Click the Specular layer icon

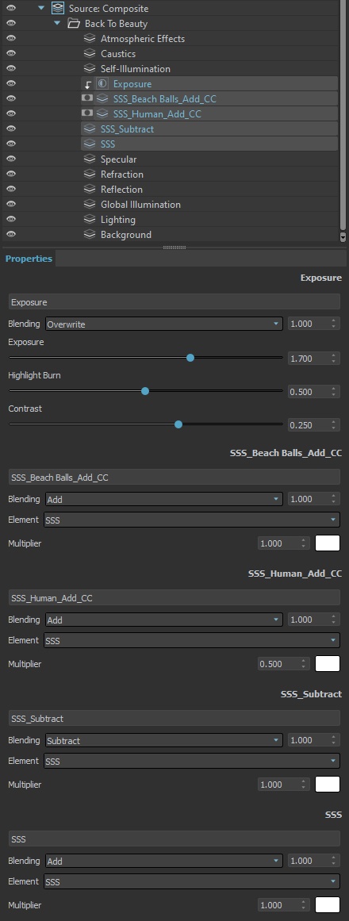tap(90, 159)
